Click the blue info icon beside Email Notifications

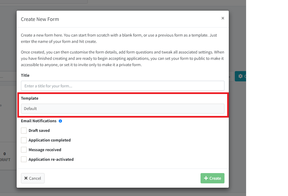60,121
